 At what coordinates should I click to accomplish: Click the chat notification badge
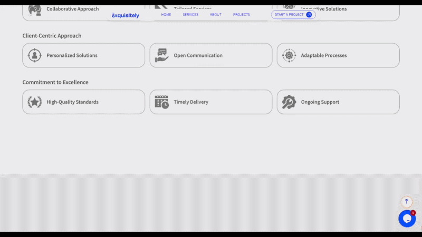pos(413,213)
